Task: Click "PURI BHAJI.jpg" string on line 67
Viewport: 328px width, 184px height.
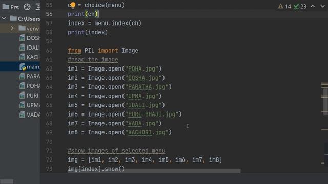Action: click(152, 114)
